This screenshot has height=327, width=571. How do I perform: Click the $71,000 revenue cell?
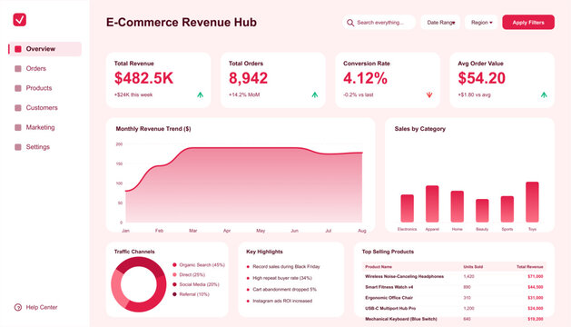[536, 277]
